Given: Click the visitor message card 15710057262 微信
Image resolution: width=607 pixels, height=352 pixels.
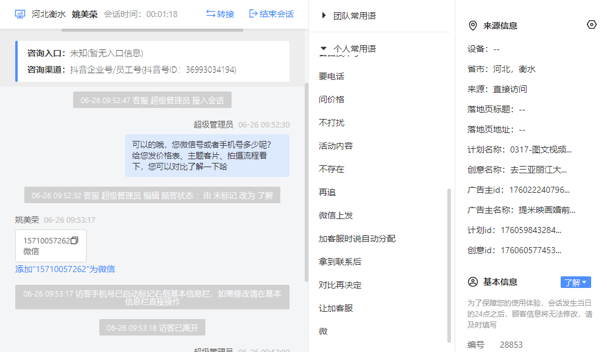Looking at the screenshot, I should tap(51, 246).
